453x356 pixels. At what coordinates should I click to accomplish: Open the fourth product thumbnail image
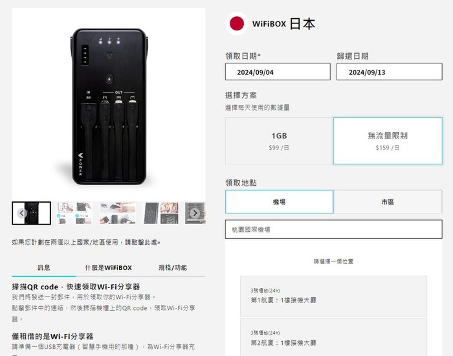pos(161,213)
